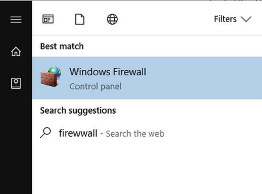The height and width of the screenshot is (194, 262).
Task: Filter results by Documents icon
Action: point(80,19)
